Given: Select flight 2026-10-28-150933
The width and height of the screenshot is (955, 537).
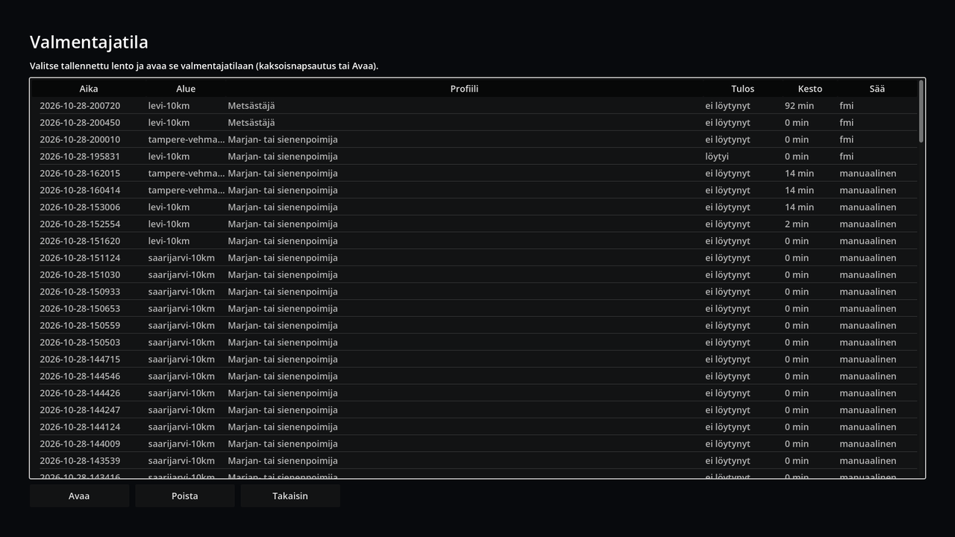Looking at the screenshot, I should [478, 292].
